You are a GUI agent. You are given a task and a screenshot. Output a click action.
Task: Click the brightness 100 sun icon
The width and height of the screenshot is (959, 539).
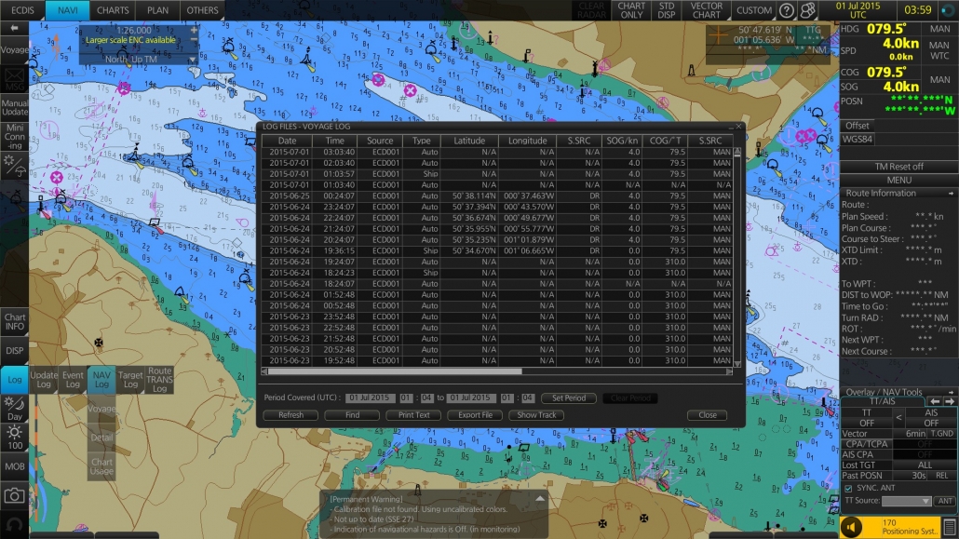[x=14, y=438]
